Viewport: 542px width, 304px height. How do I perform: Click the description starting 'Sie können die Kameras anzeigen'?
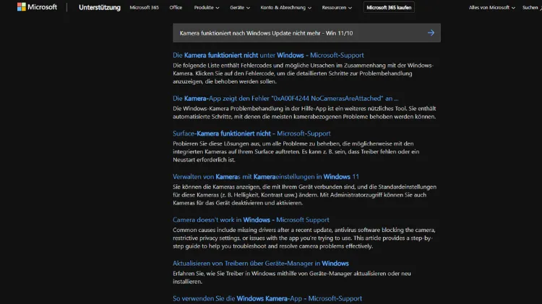(304, 195)
